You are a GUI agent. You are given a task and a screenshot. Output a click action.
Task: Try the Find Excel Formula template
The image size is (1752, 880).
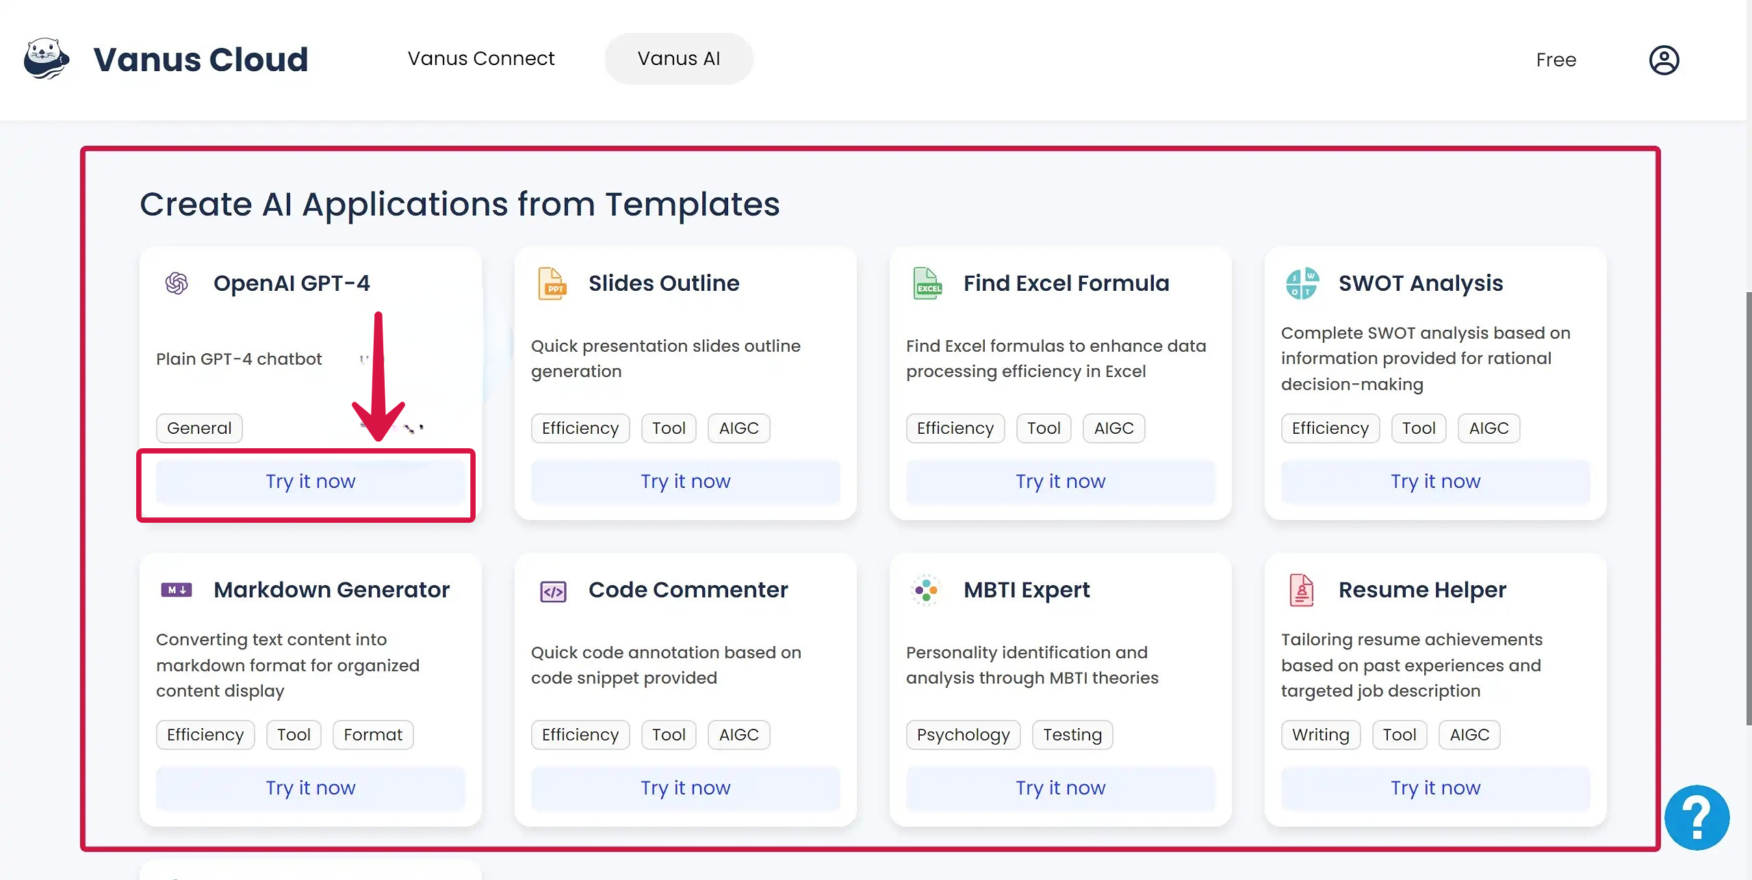1061,482
